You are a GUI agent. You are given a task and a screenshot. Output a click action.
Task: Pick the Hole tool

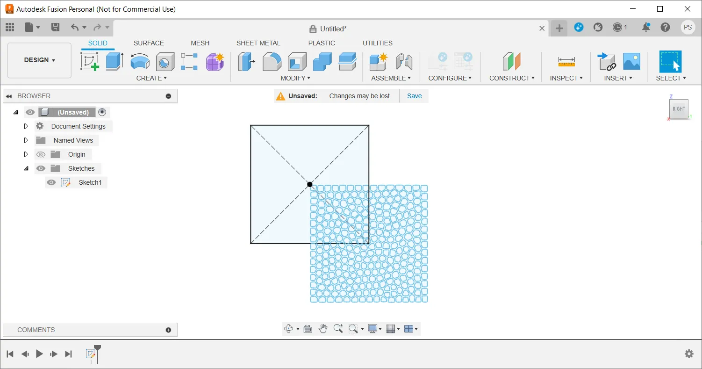click(x=165, y=61)
